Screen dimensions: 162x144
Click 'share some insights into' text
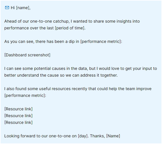116,21
